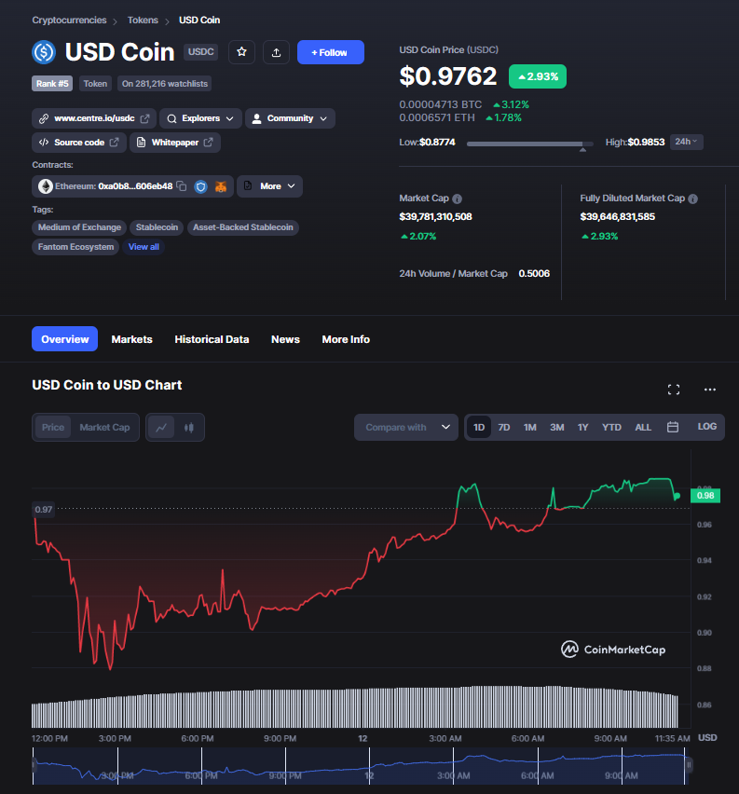Switch to candlestick chart view

(x=189, y=428)
